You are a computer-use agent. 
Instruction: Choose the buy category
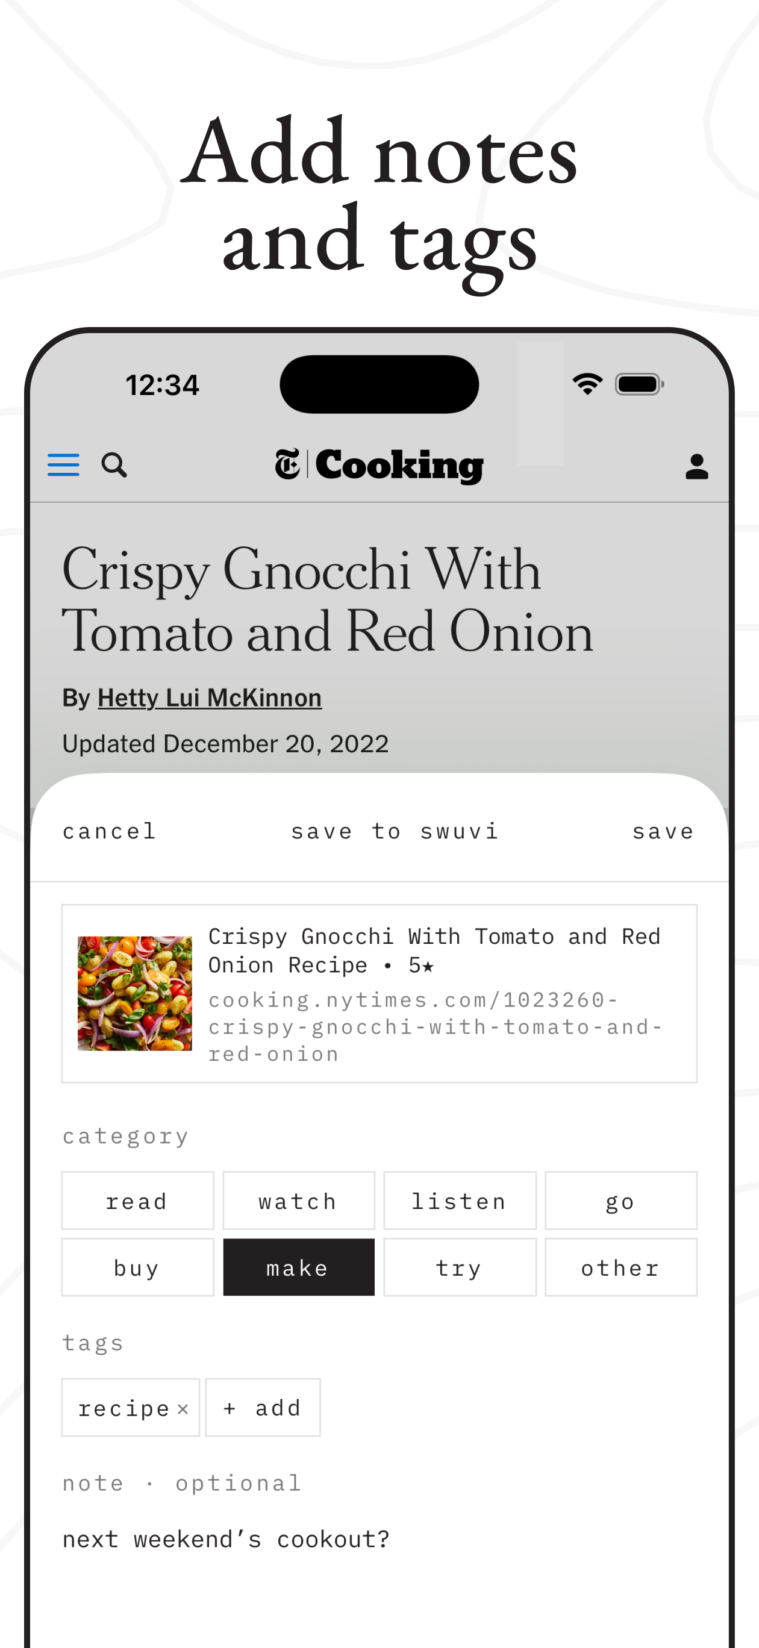click(x=137, y=1267)
